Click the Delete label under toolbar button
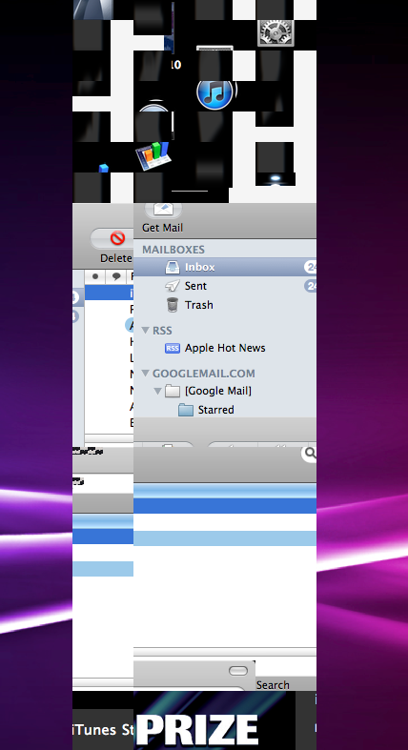The height and width of the screenshot is (750, 408). point(115,258)
